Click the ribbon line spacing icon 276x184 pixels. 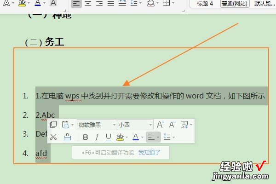point(134,3)
